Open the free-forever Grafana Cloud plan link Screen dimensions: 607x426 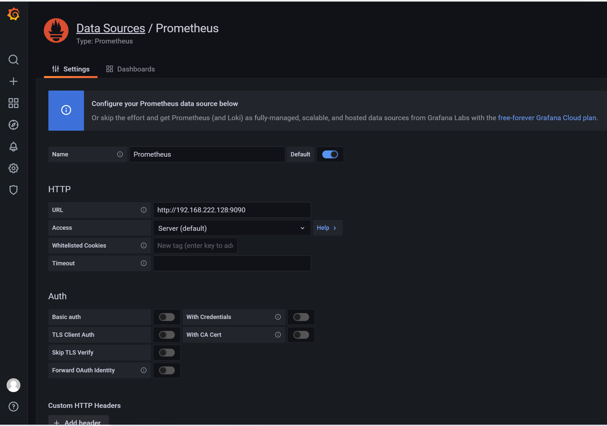pyautogui.click(x=547, y=118)
